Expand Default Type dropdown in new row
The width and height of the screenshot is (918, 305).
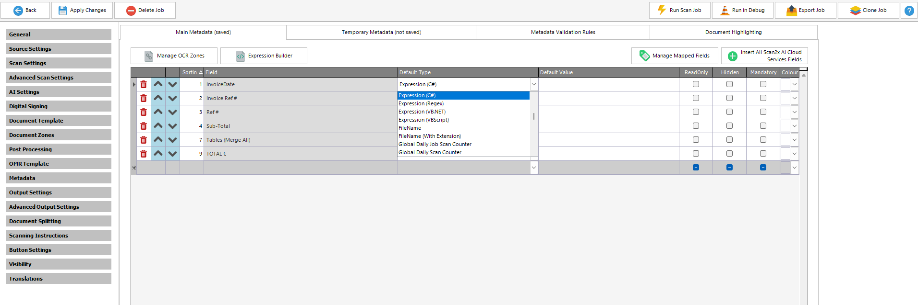[x=533, y=168]
